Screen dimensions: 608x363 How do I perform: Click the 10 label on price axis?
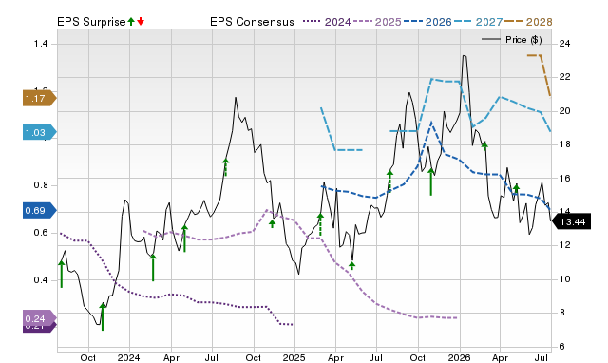[x=564, y=279]
